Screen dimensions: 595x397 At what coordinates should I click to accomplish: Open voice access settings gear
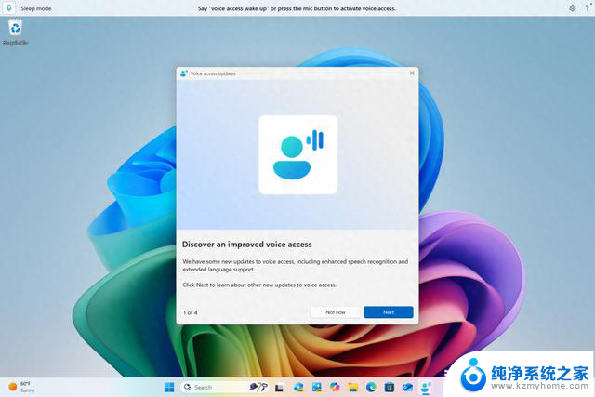[573, 8]
